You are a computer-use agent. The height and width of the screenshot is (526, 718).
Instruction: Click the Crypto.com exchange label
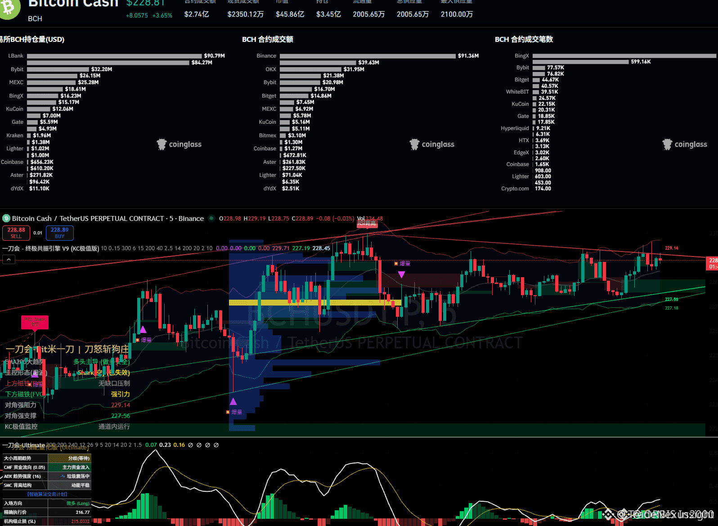(x=515, y=189)
